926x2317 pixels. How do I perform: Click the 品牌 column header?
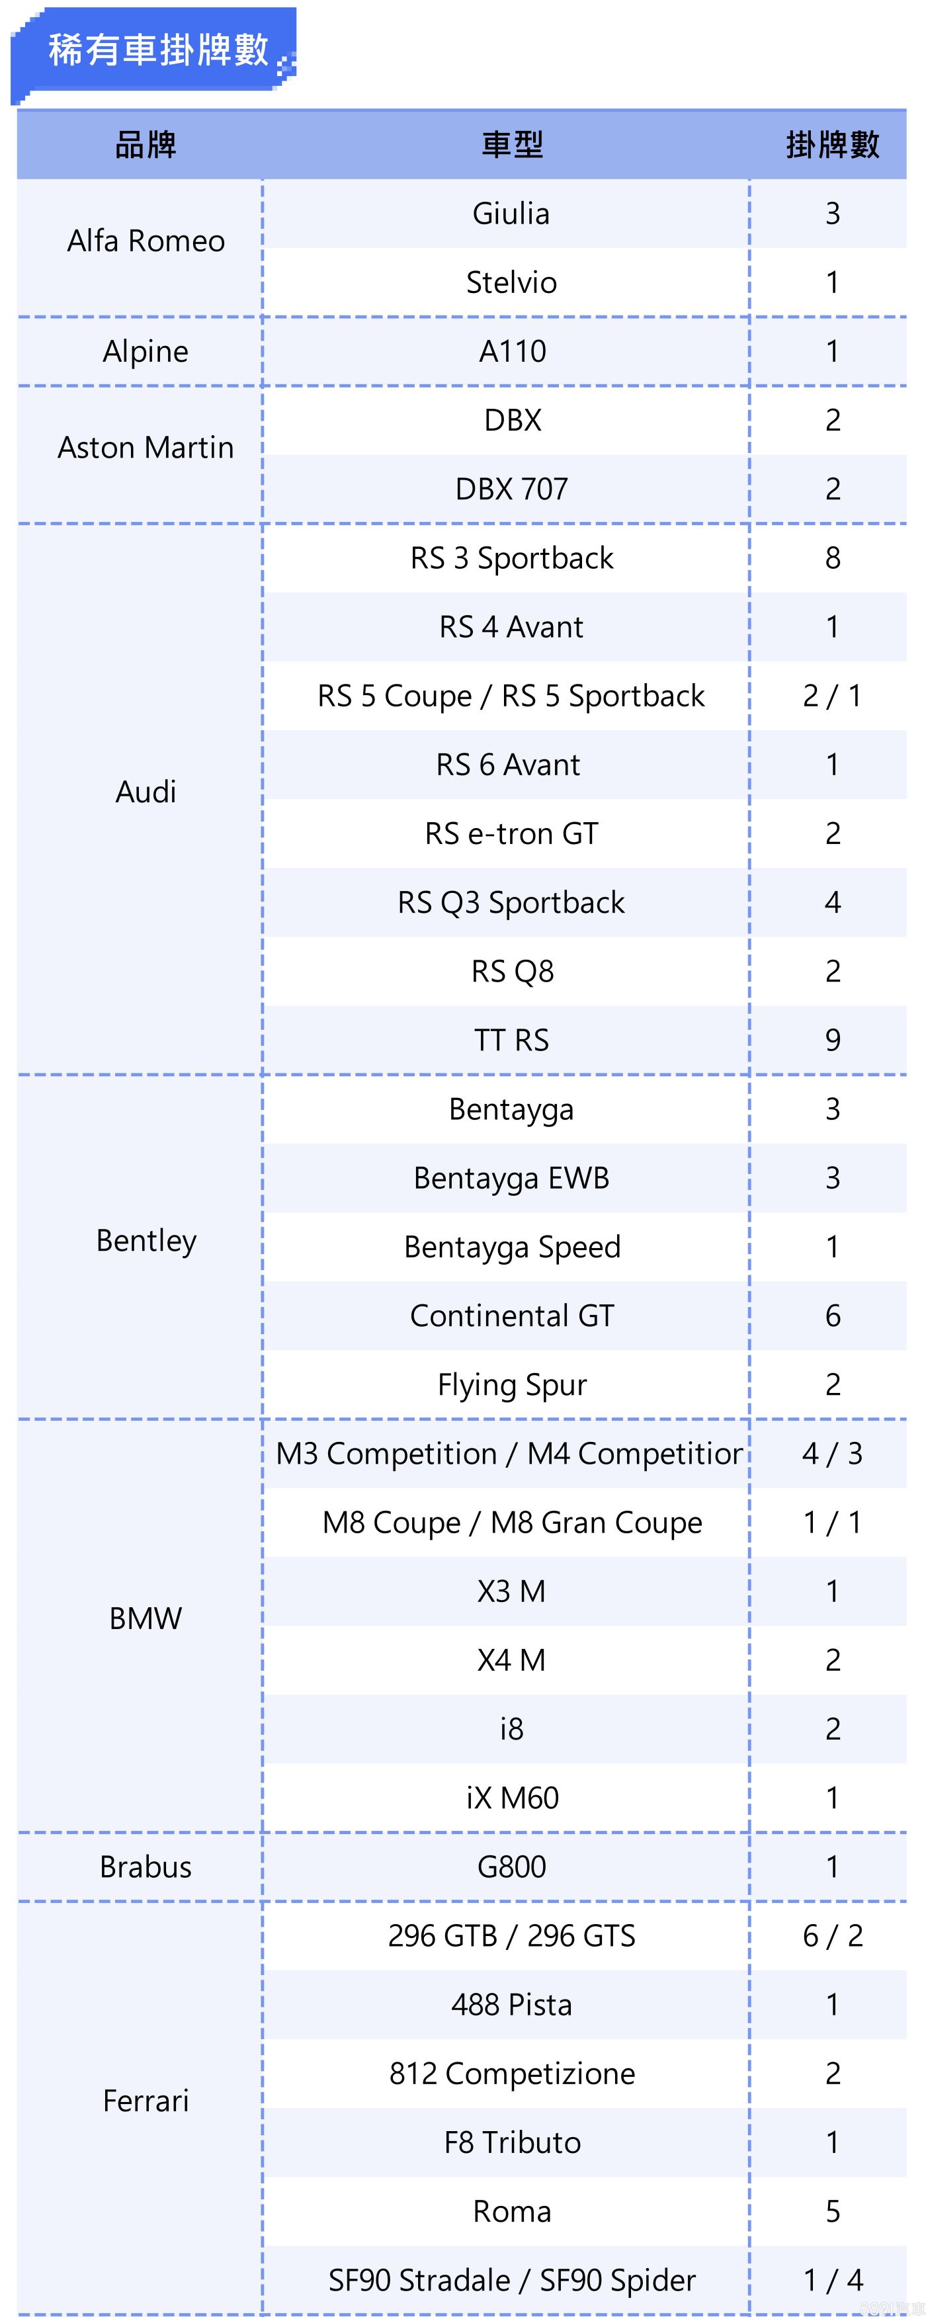(146, 145)
